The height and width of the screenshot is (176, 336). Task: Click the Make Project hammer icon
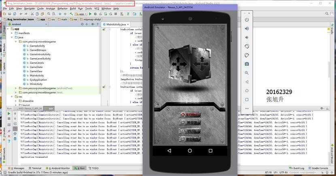(71, 14)
